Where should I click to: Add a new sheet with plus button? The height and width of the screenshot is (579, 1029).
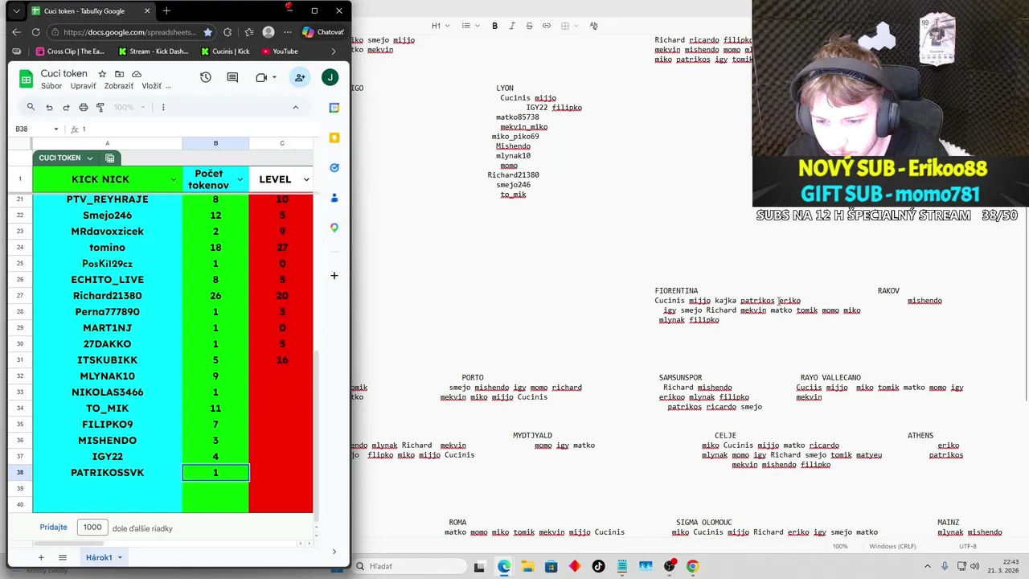[x=41, y=557]
